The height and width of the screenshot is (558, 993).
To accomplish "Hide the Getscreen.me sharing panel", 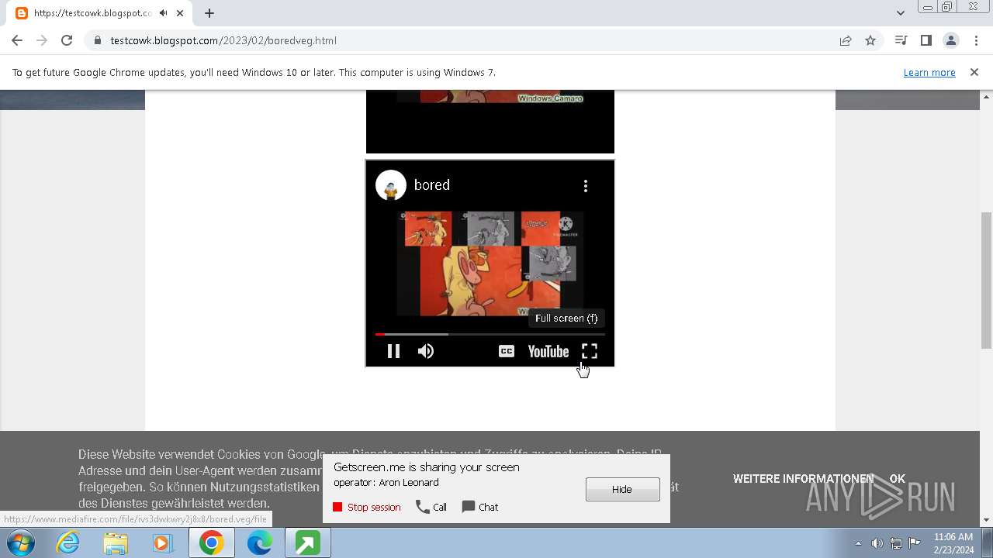I will [623, 489].
